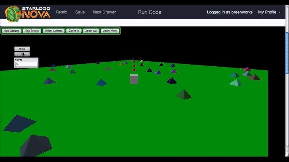This screenshot has width=289, height=162.
Task: Click the dark green pyramid agent
Action: [x=184, y=94]
